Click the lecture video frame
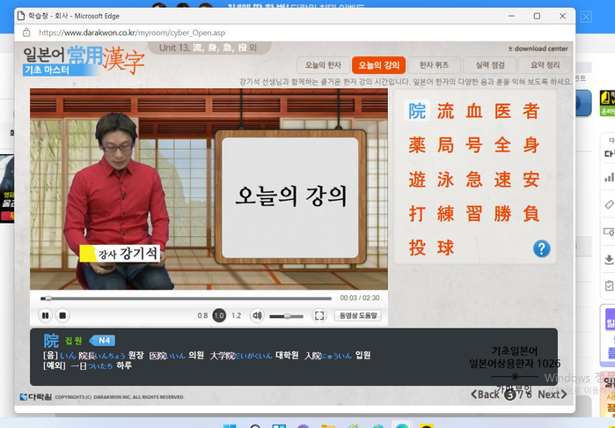This screenshot has height=428, width=615. [x=209, y=188]
